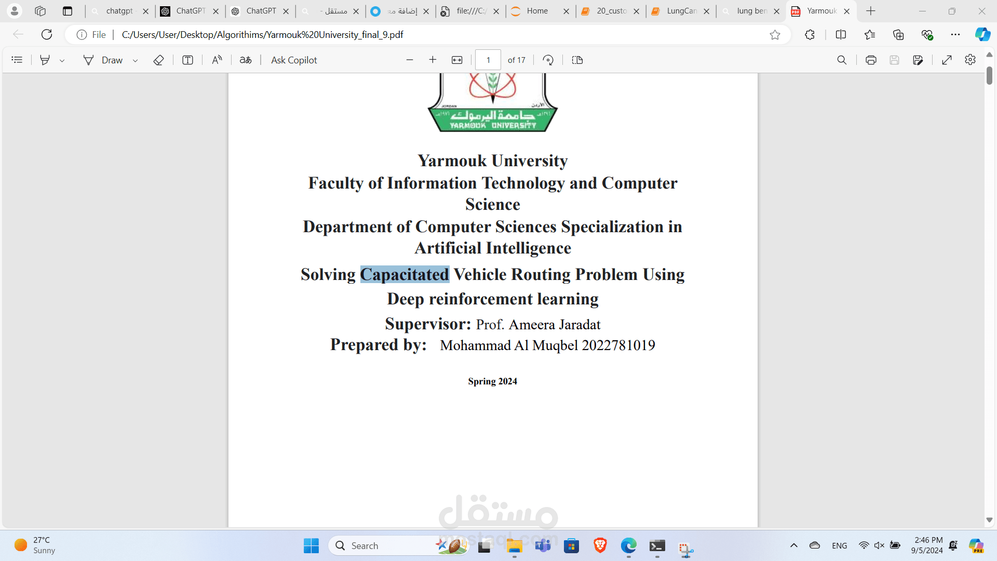This screenshot has width=997, height=561.
Task: Toggle Fit to width view
Action: pyautogui.click(x=457, y=60)
